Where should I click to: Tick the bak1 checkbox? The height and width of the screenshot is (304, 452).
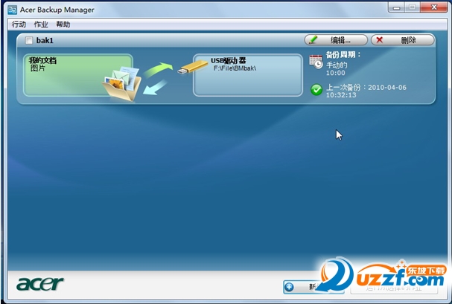pyautogui.click(x=29, y=40)
